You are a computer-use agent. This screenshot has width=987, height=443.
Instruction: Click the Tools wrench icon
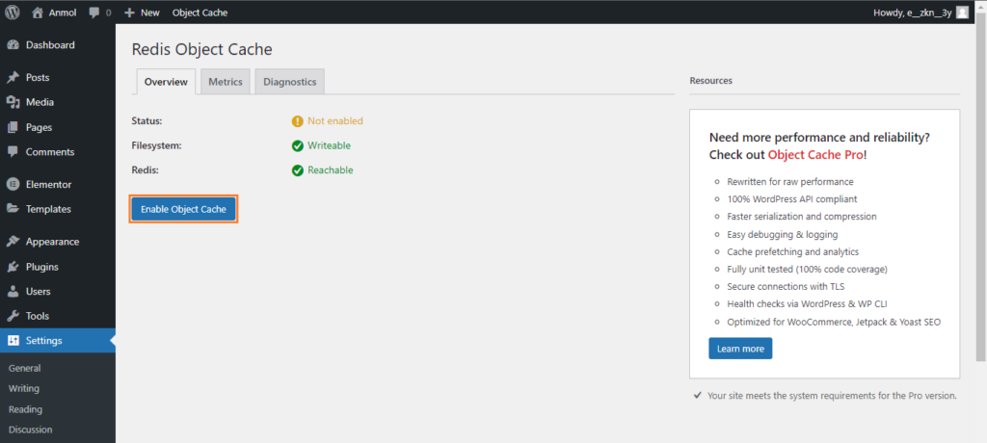(x=13, y=317)
